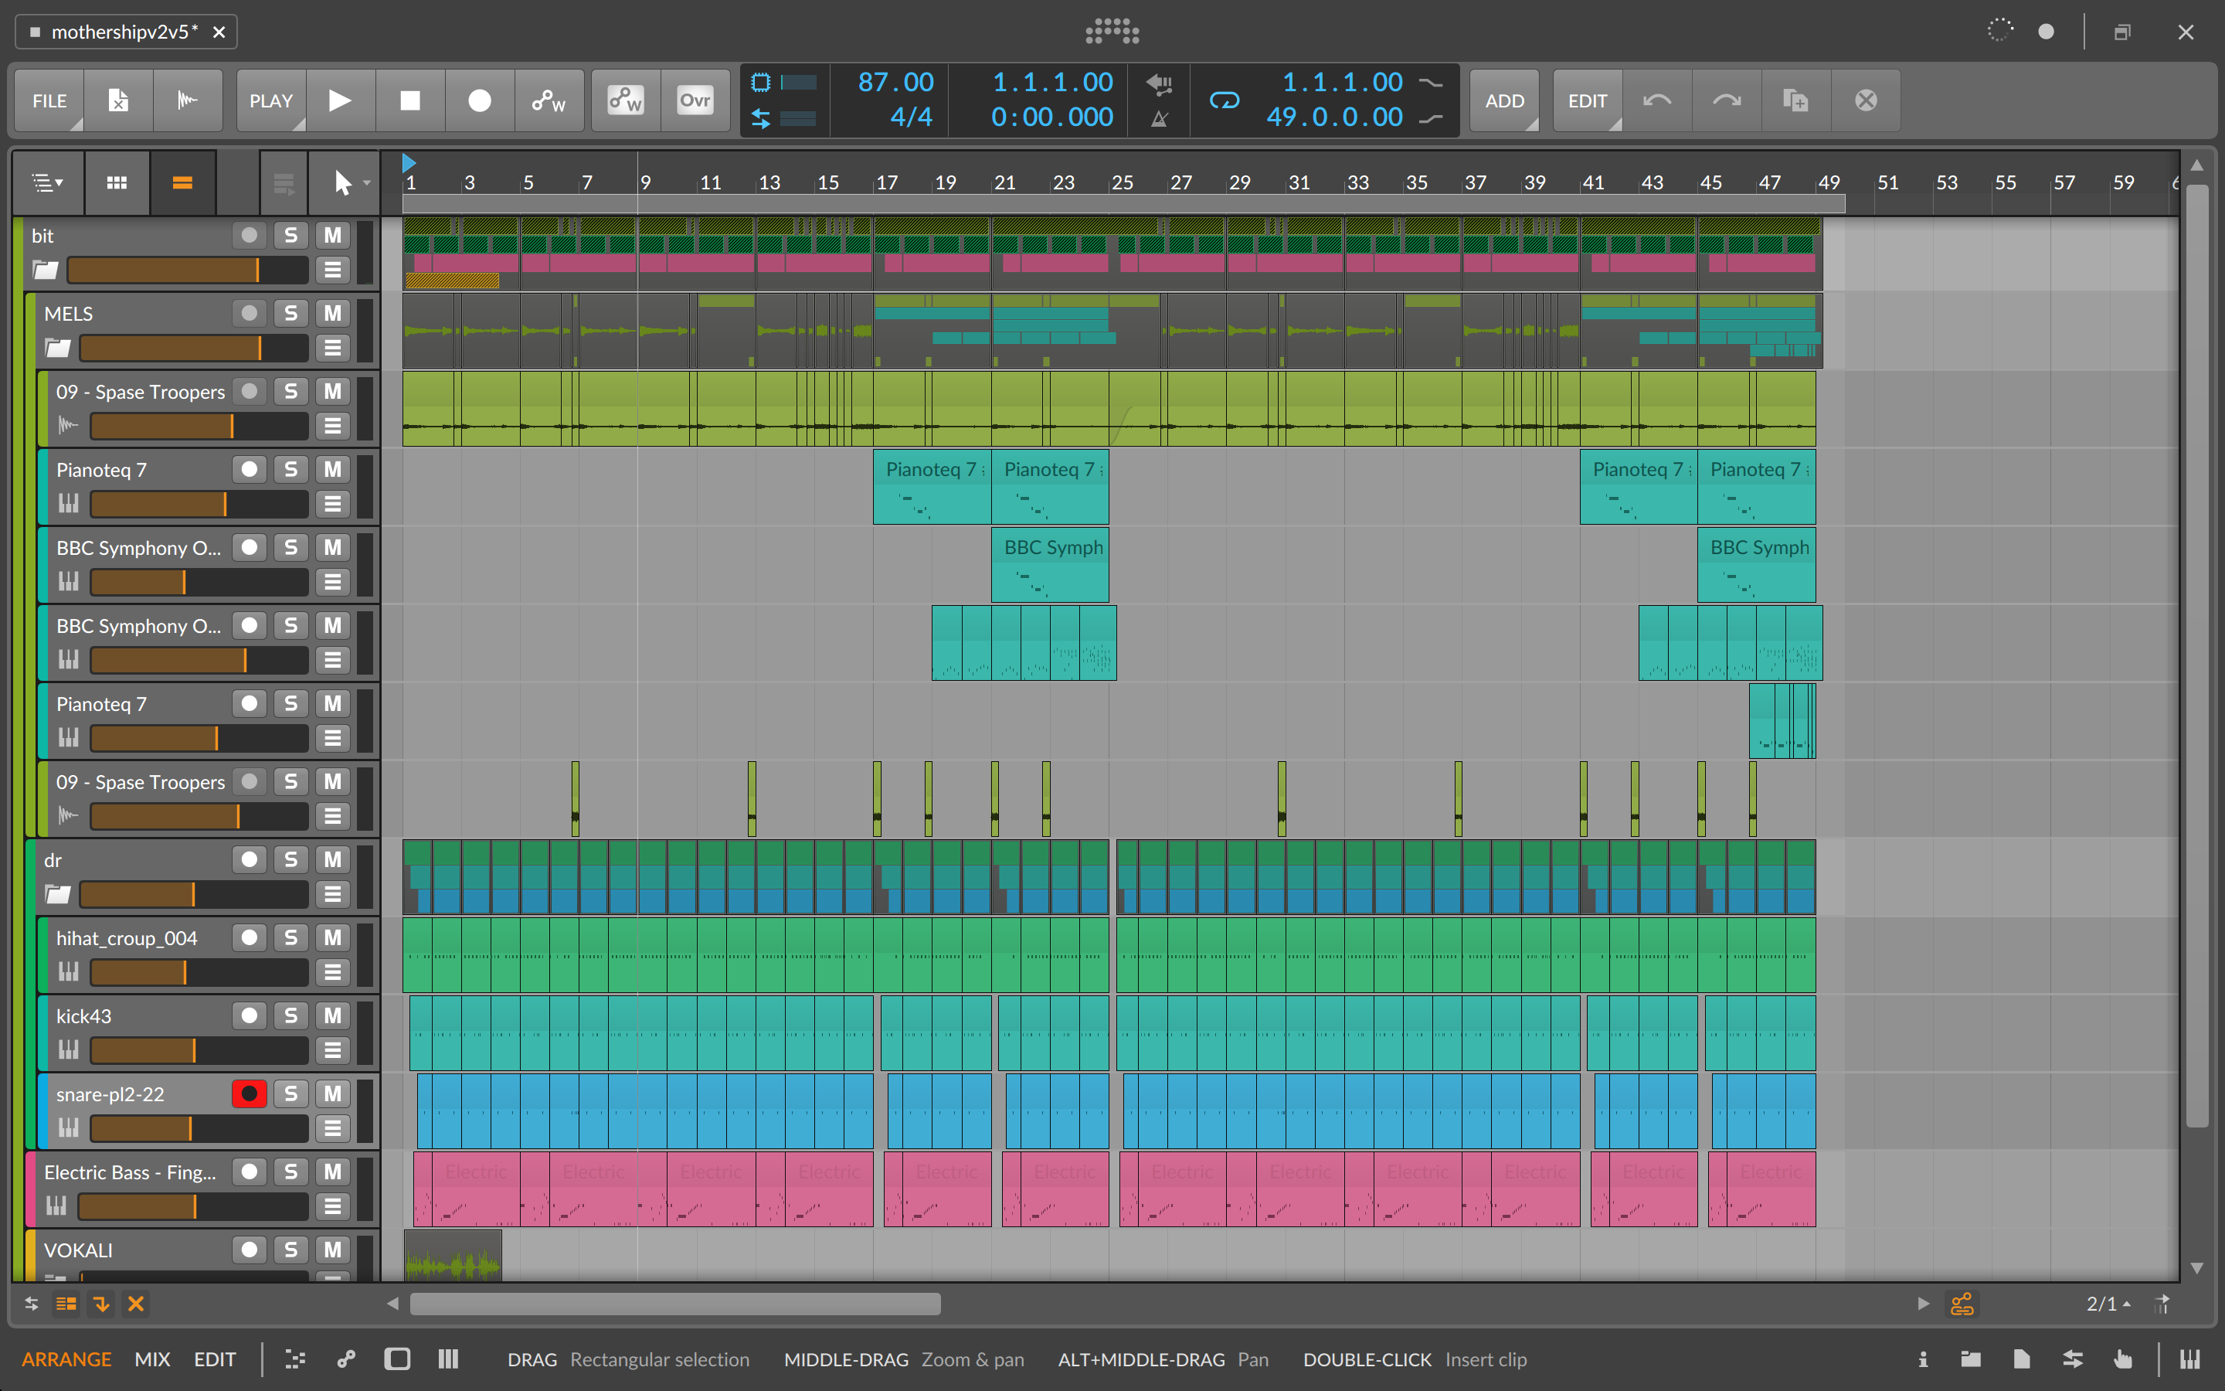The width and height of the screenshot is (2225, 1391).
Task: Click the audio waveform icon beside FILE
Action: pyautogui.click(x=188, y=100)
